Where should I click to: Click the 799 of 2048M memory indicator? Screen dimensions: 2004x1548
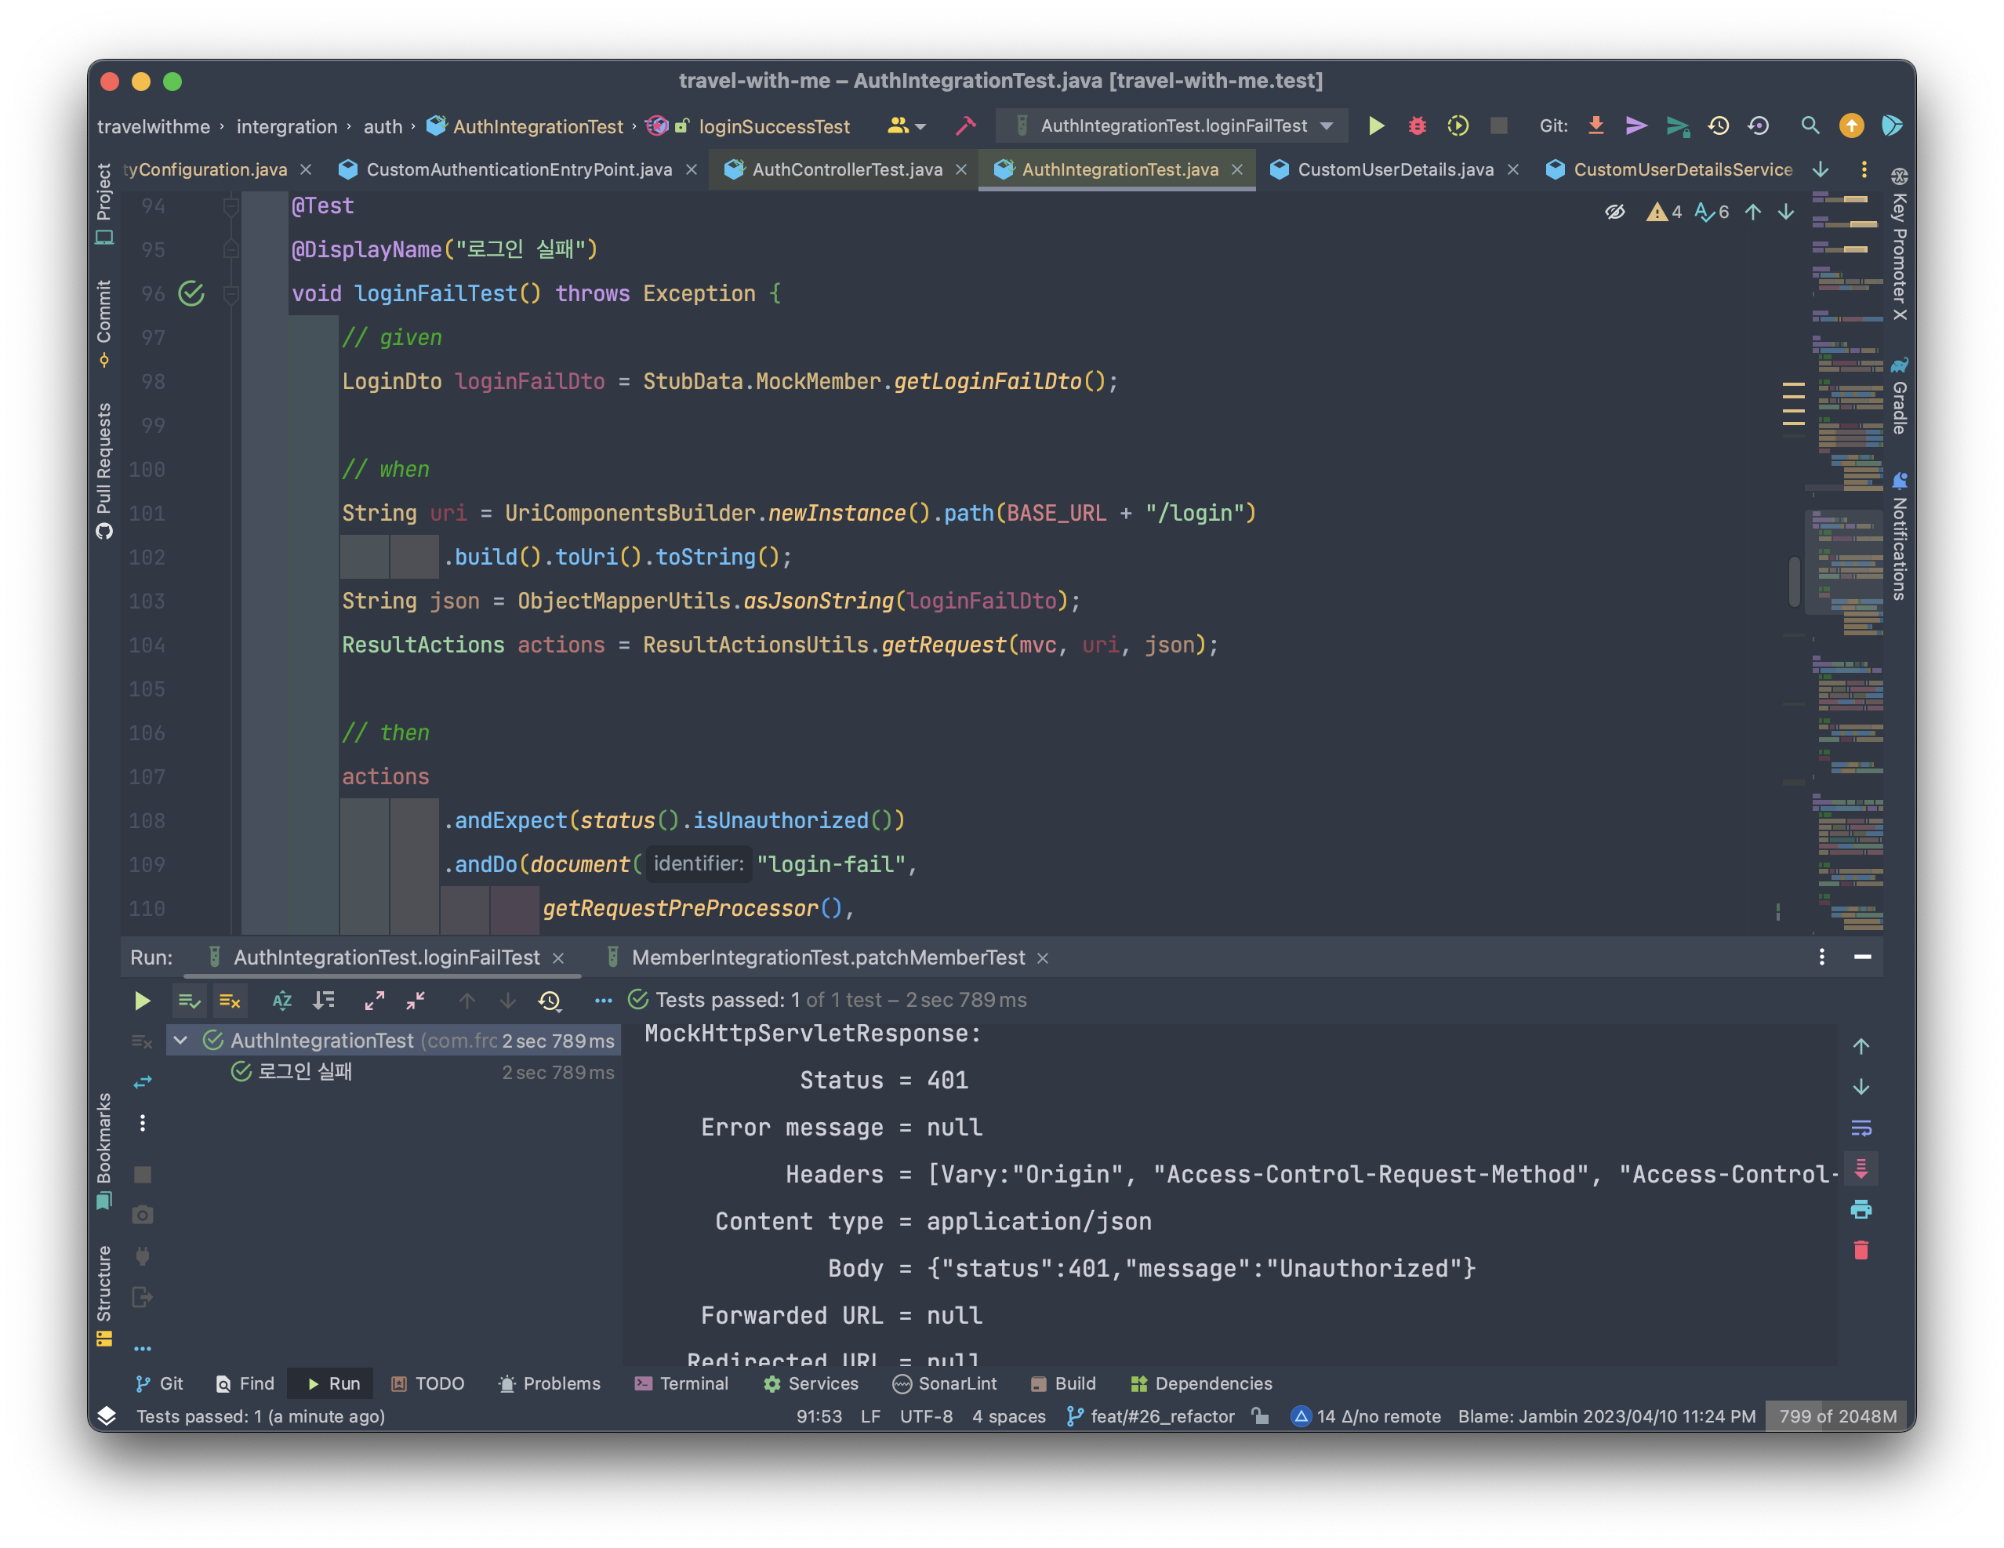click(1837, 1416)
